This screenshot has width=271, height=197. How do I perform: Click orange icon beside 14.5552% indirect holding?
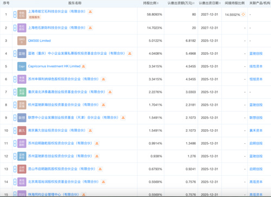(x=243, y=14)
